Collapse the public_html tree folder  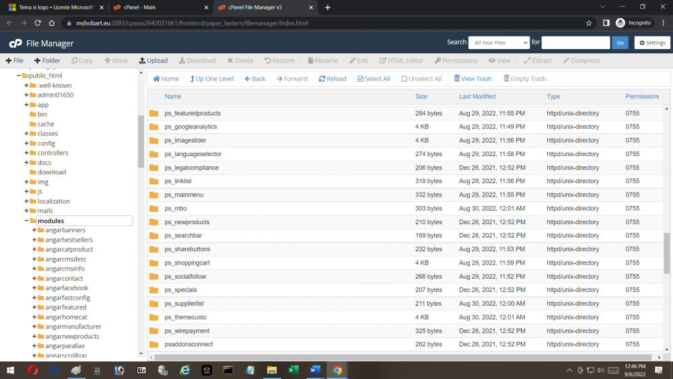click(18, 75)
